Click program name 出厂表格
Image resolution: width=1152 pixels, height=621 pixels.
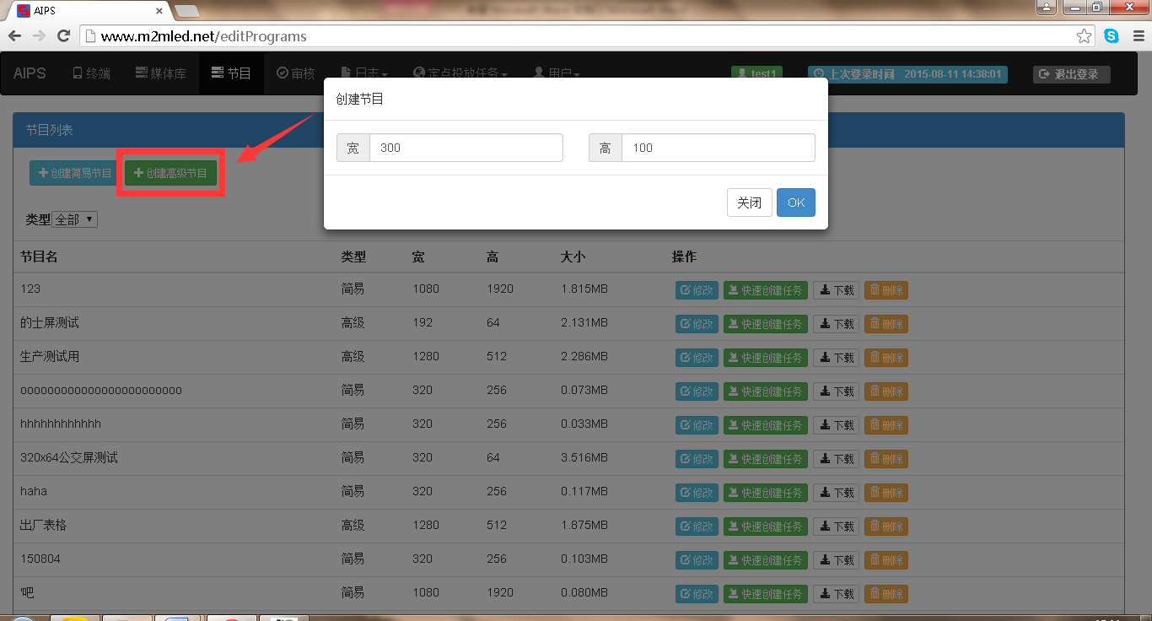coord(43,525)
